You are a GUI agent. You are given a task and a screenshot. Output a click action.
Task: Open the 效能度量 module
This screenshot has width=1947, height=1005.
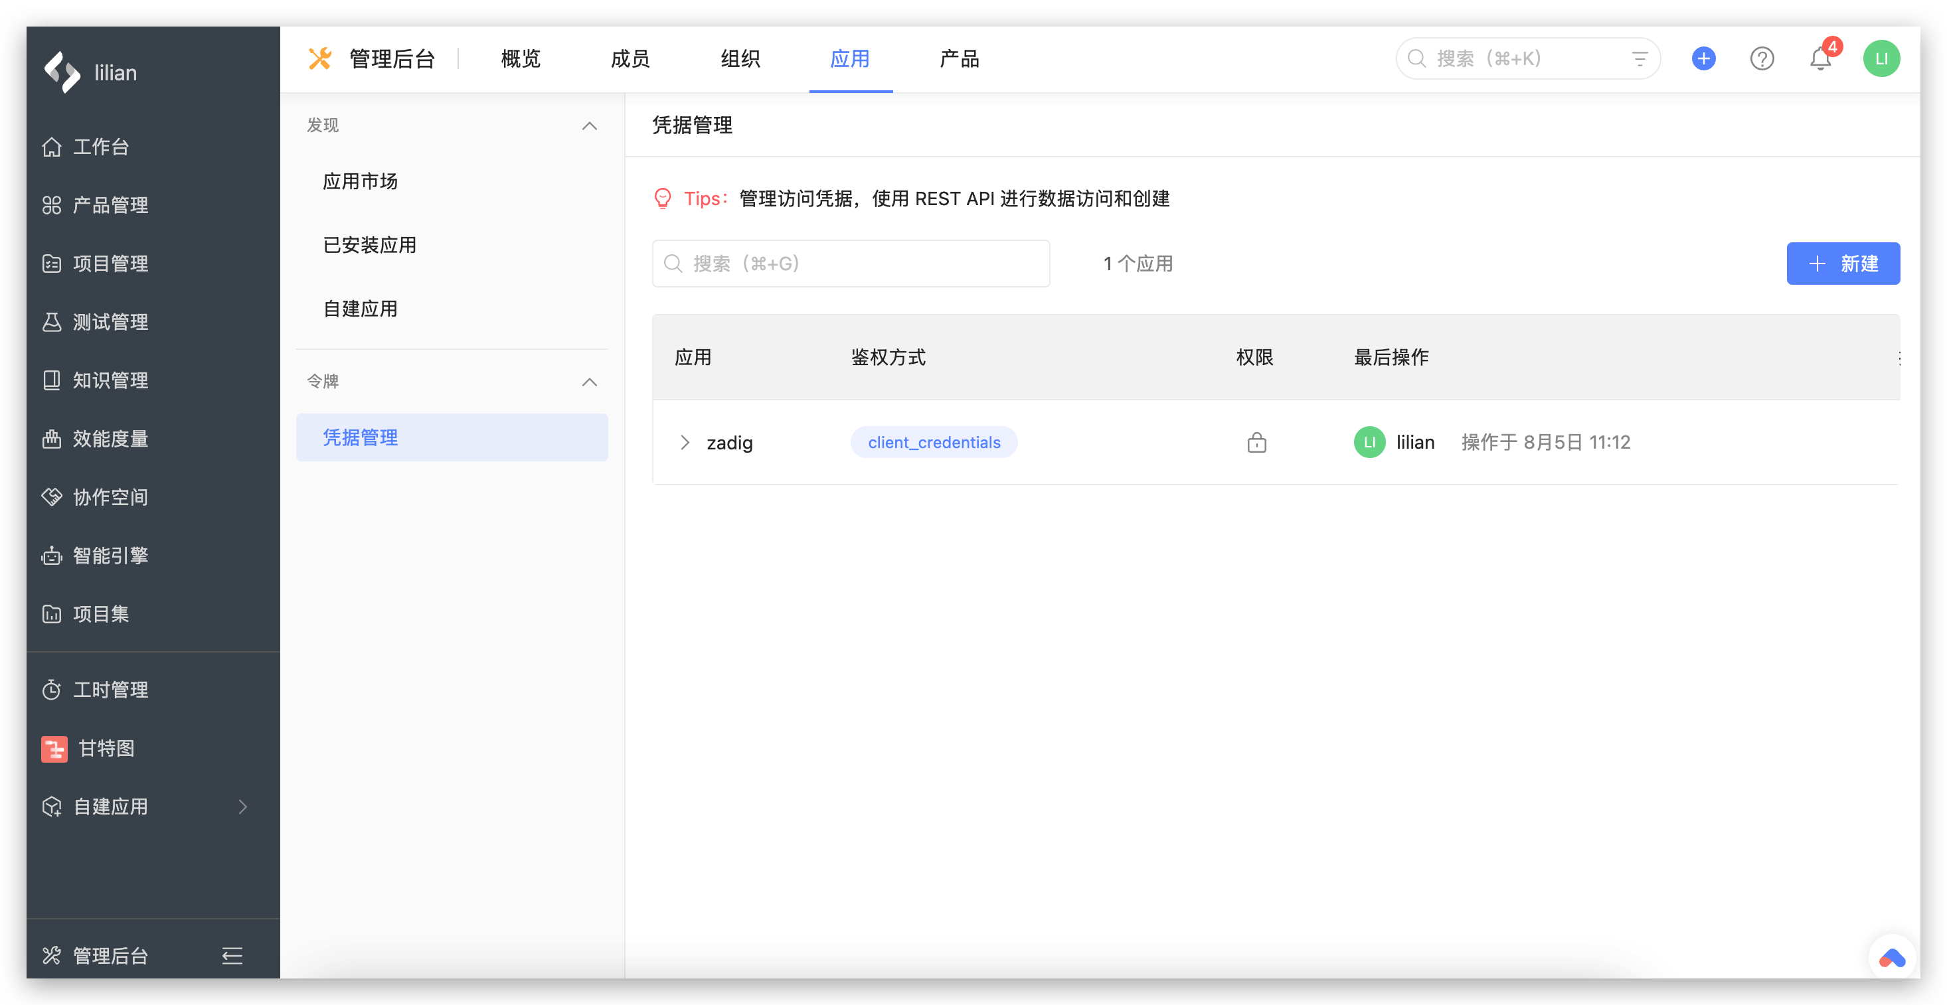(110, 438)
